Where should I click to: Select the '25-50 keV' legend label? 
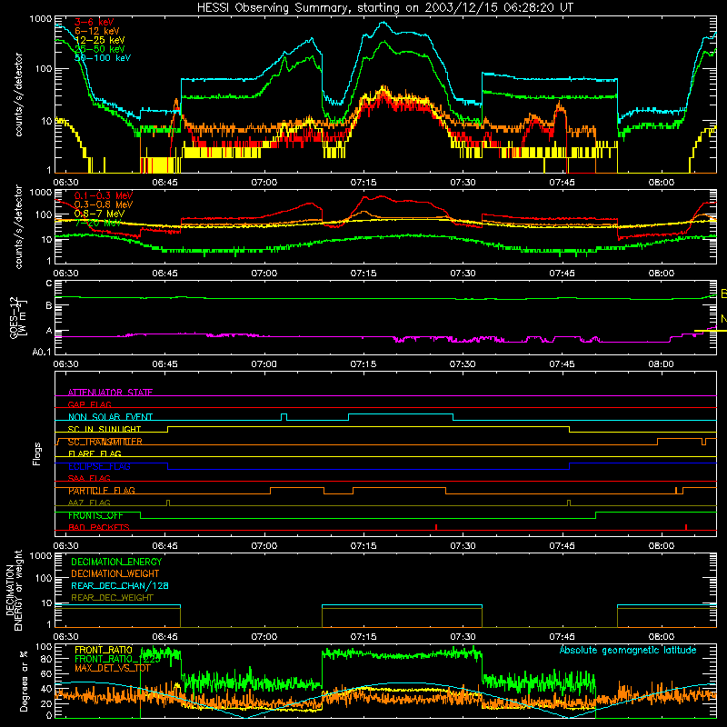[x=99, y=49]
